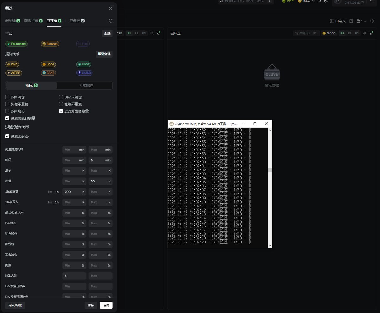Open the settings gear beside wallet dropdown
Viewport: 380px width, 313px height.
click(x=372, y=21)
